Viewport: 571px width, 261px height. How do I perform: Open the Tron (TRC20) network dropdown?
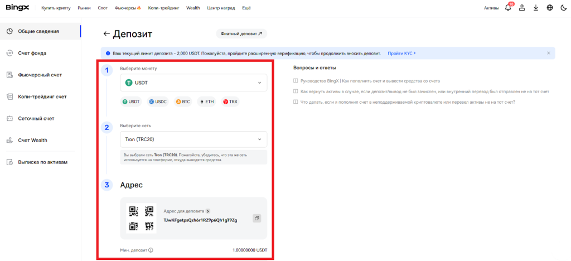click(x=193, y=139)
